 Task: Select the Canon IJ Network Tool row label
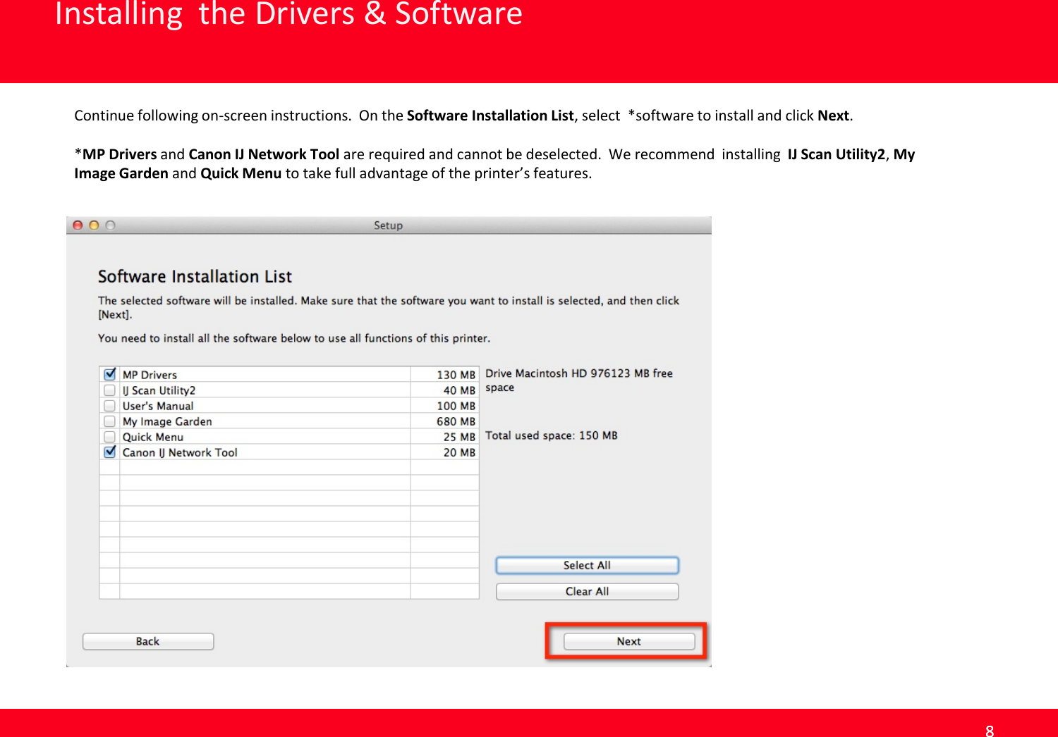(x=180, y=452)
